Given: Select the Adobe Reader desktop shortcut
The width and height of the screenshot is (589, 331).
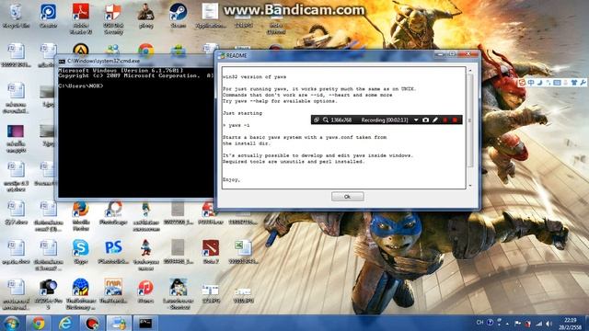Looking at the screenshot, I should (x=81, y=18).
